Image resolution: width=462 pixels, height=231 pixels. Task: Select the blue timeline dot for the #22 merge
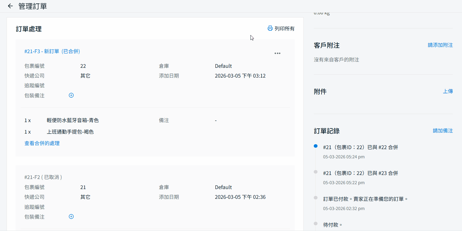(x=315, y=146)
